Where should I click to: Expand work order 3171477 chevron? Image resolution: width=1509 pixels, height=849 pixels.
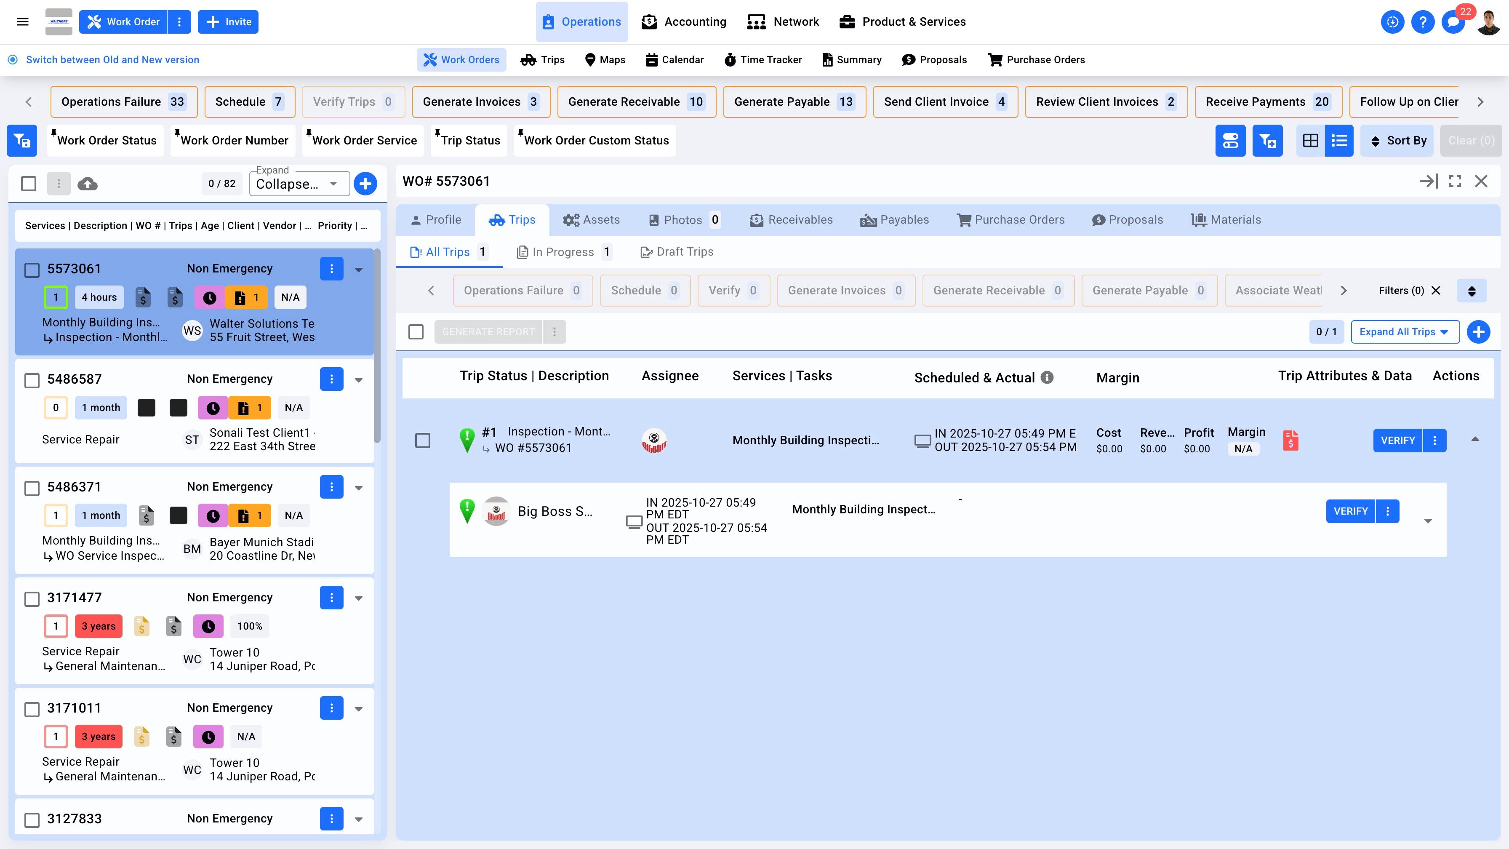(358, 598)
